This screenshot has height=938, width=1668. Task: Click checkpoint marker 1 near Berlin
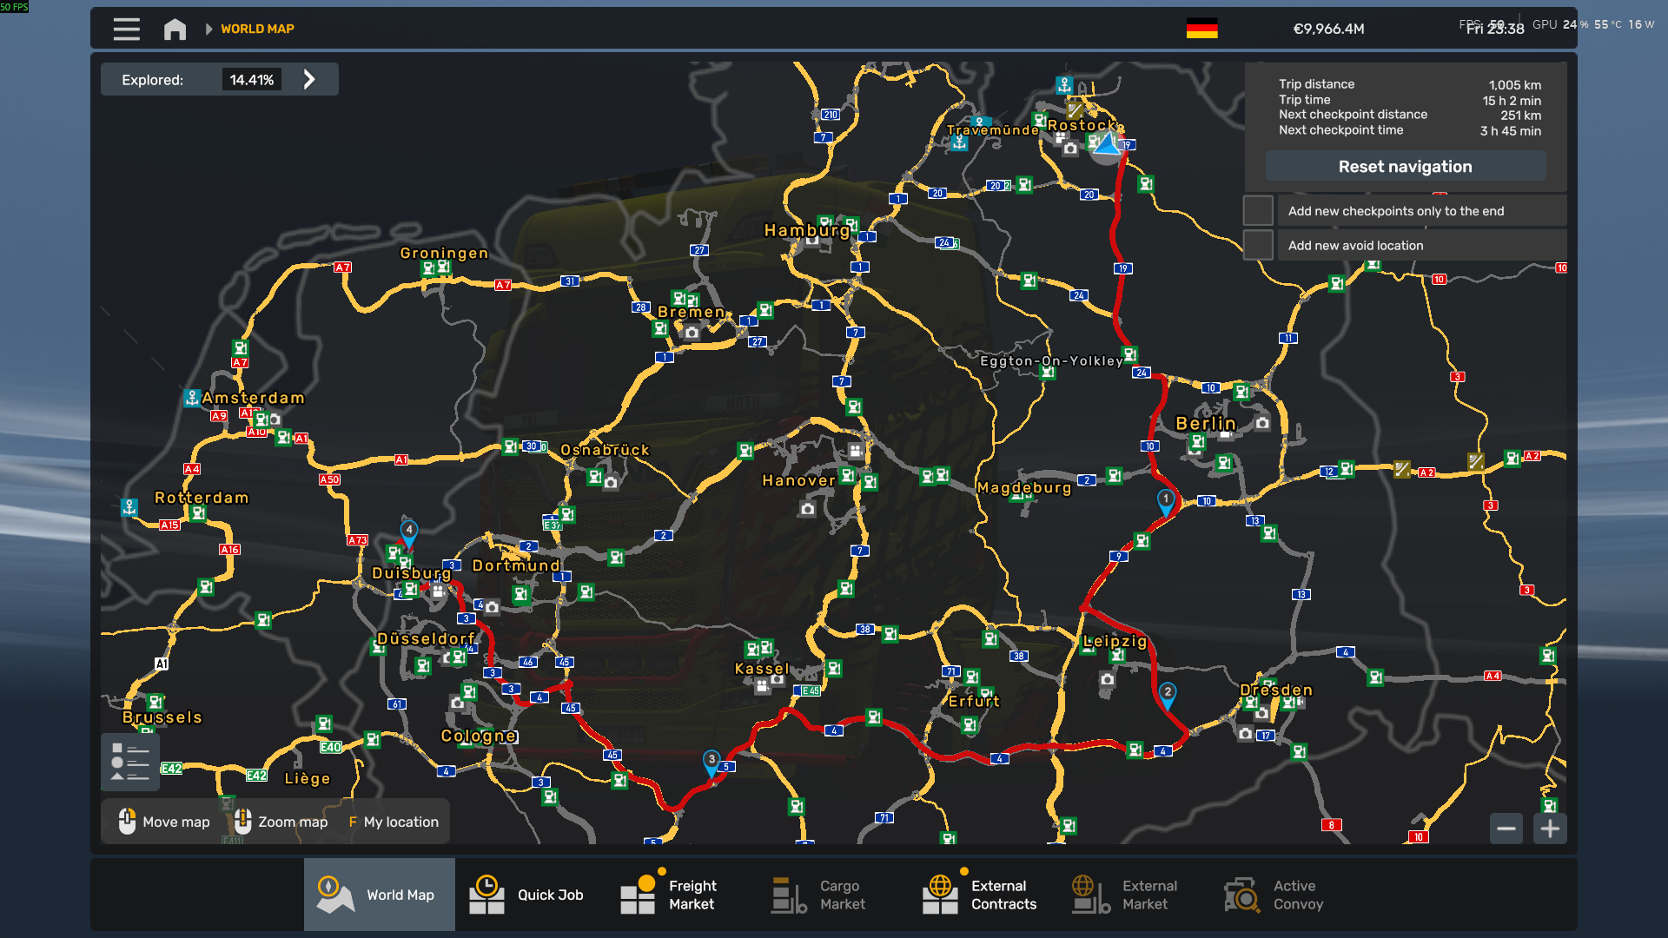[x=1166, y=500]
